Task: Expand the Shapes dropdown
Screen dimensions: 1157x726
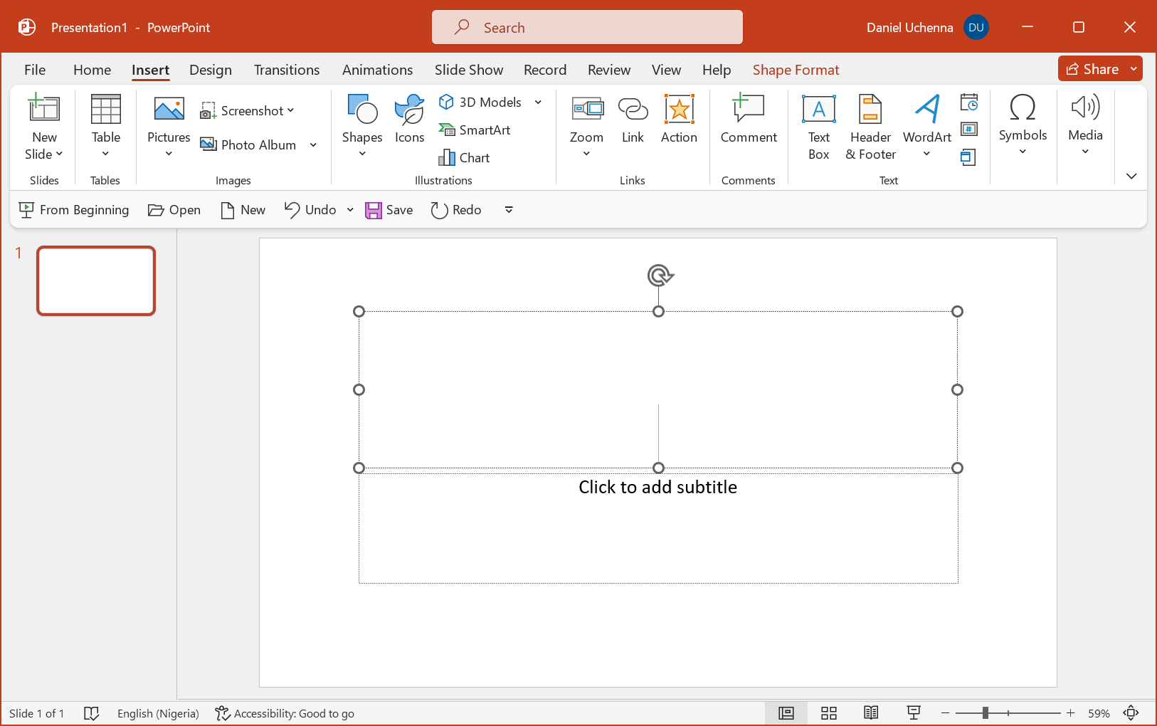Action: (x=362, y=153)
